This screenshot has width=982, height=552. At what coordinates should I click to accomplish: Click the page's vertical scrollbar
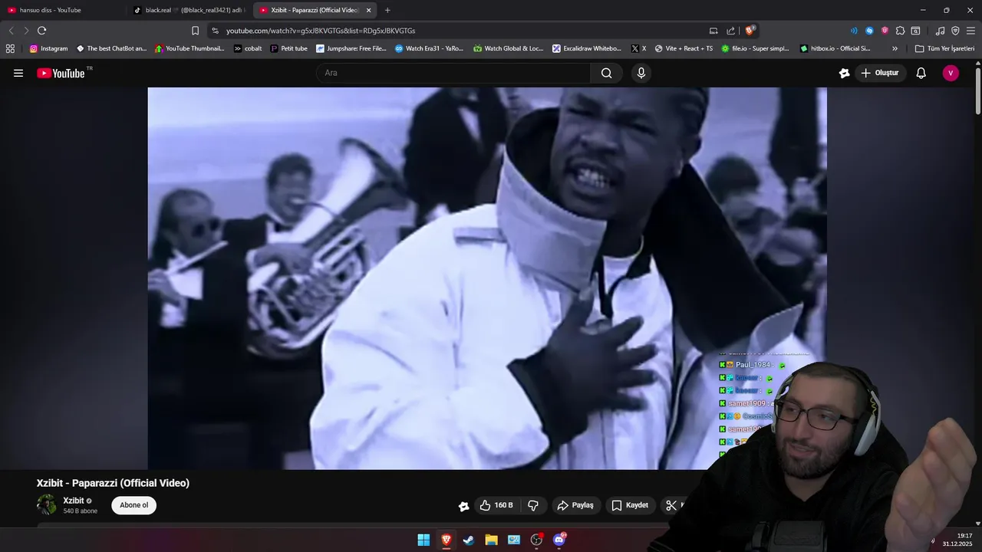[x=978, y=92]
